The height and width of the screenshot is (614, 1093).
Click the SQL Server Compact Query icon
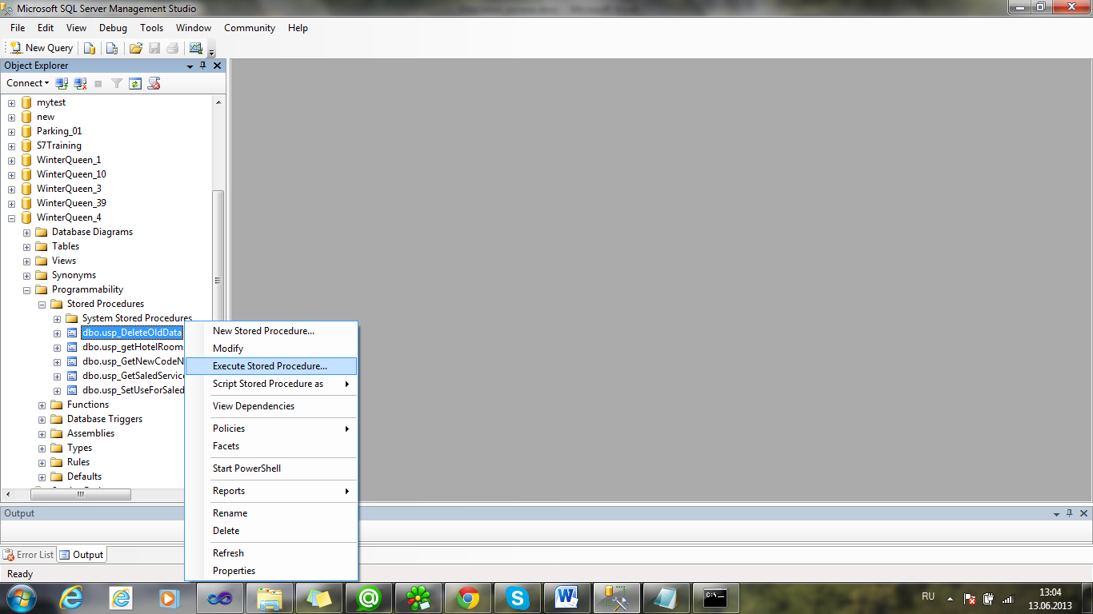(x=113, y=48)
